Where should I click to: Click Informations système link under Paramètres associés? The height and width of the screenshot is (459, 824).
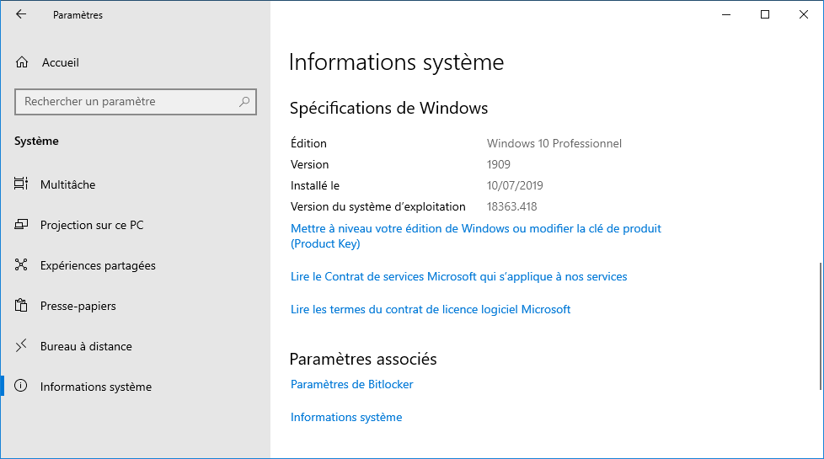(x=346, y=418)
